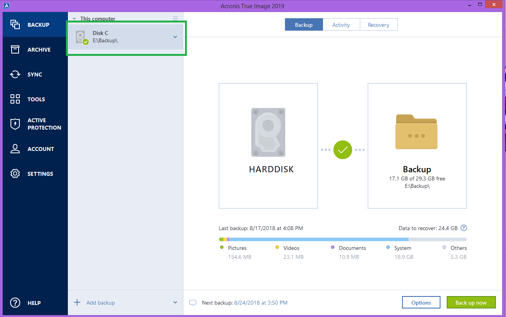Click the Help question mark icon
506x317 pixels.
15,303
